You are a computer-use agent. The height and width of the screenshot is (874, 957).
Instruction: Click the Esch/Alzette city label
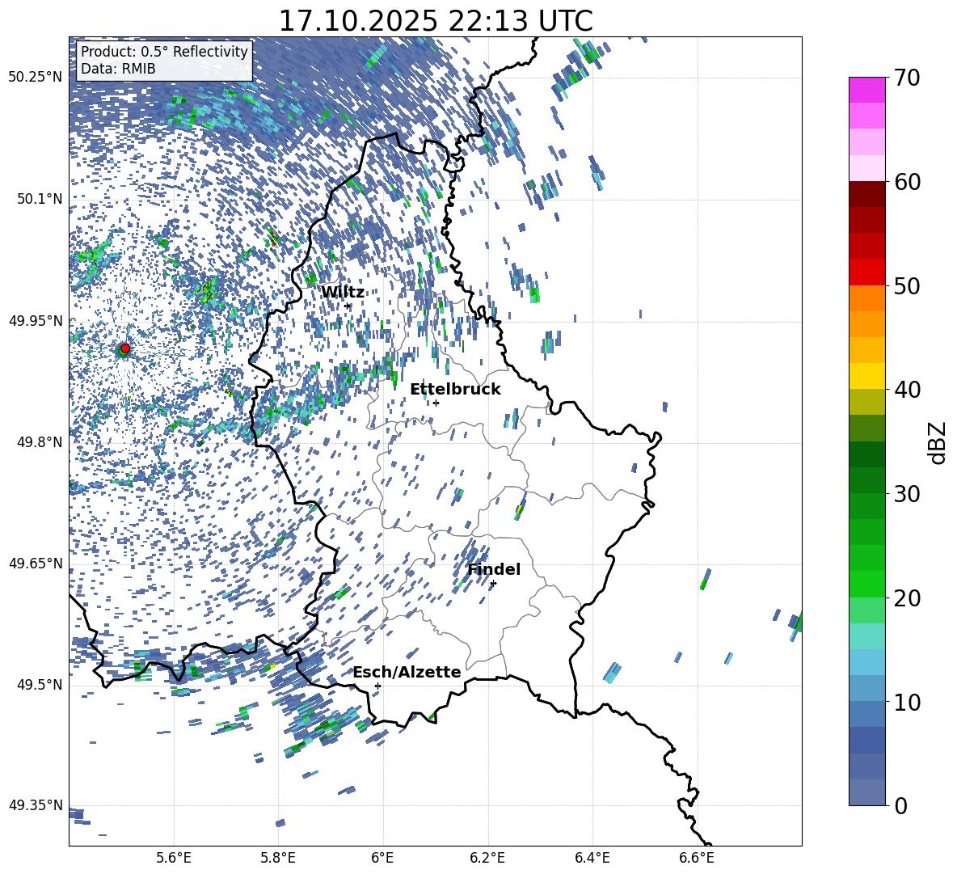(x=407, y=673)
